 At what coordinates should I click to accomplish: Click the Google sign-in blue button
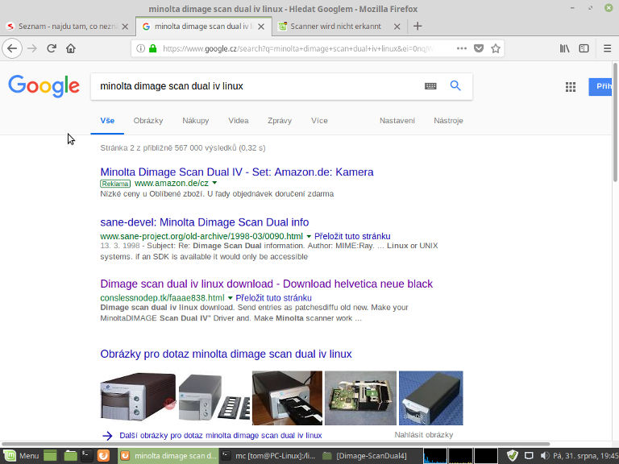click(x=600, y=86)
